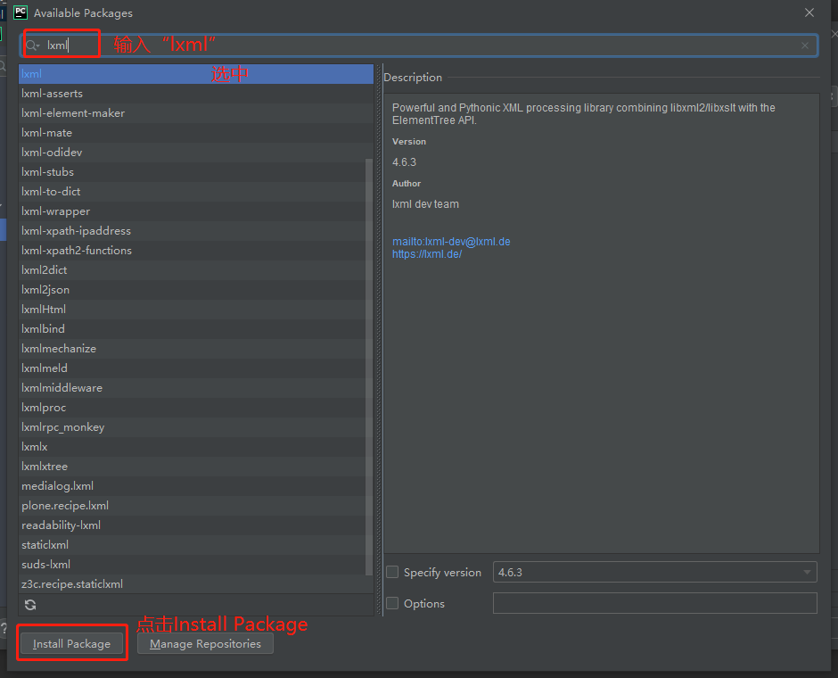Click Install Package
Screen dimensions: 838x678
[x=71, y=642]
